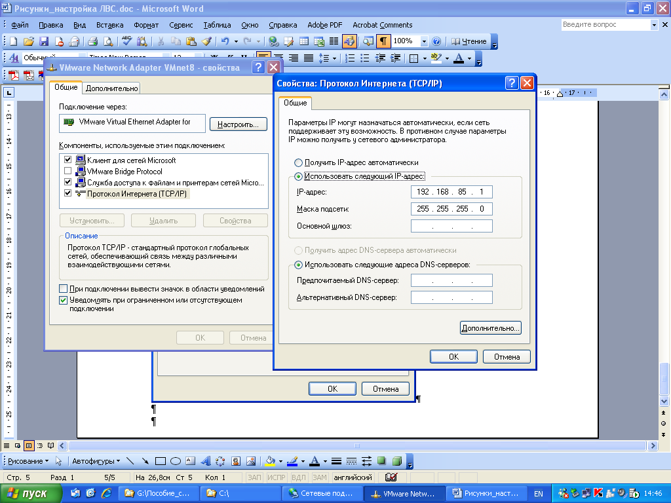Select Использовать следующий IP-адрес radio button

coord(298,176)
